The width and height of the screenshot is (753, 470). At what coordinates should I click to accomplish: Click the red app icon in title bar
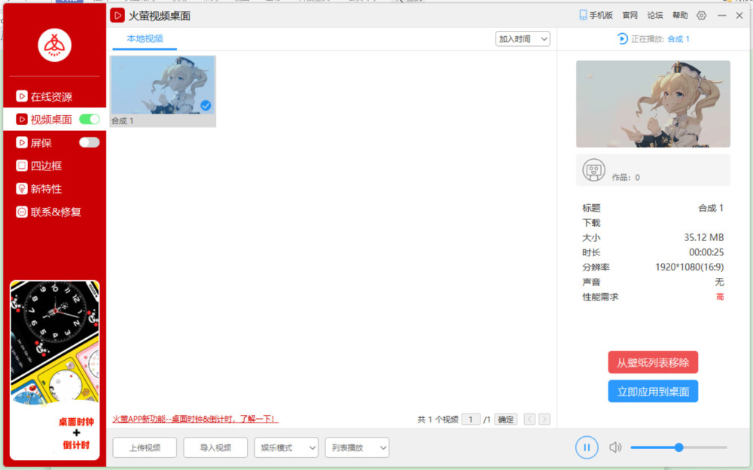point(117,15)
